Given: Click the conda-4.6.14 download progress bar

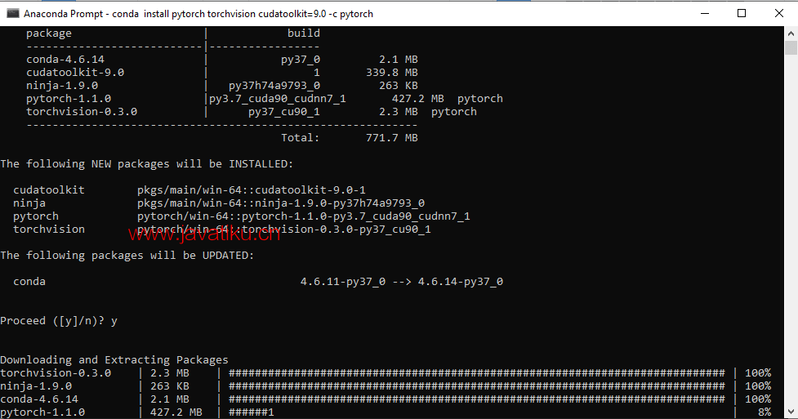Looking at the screenshot, I should (477, 399).
